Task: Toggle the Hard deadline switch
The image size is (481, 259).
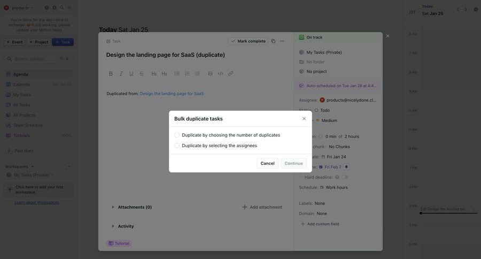Action: pyautogui.click(x=345, y=177)
